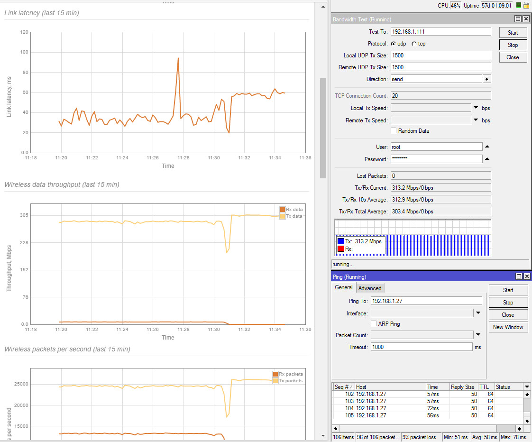
Task: Click the red Rx color swatch
Action: 341,249
